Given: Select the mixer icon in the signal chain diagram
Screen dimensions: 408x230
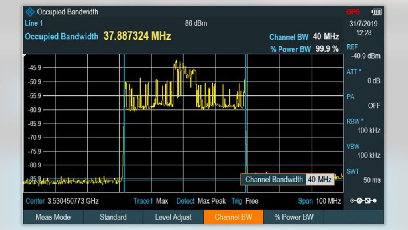Looking at the screenshot, I should pos(359,201).
